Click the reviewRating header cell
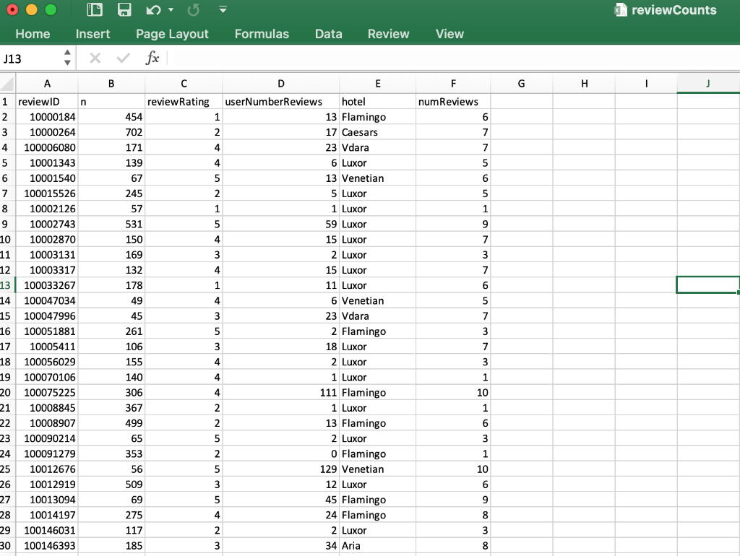This screenshot has height=556, width=740. [184, 102]
